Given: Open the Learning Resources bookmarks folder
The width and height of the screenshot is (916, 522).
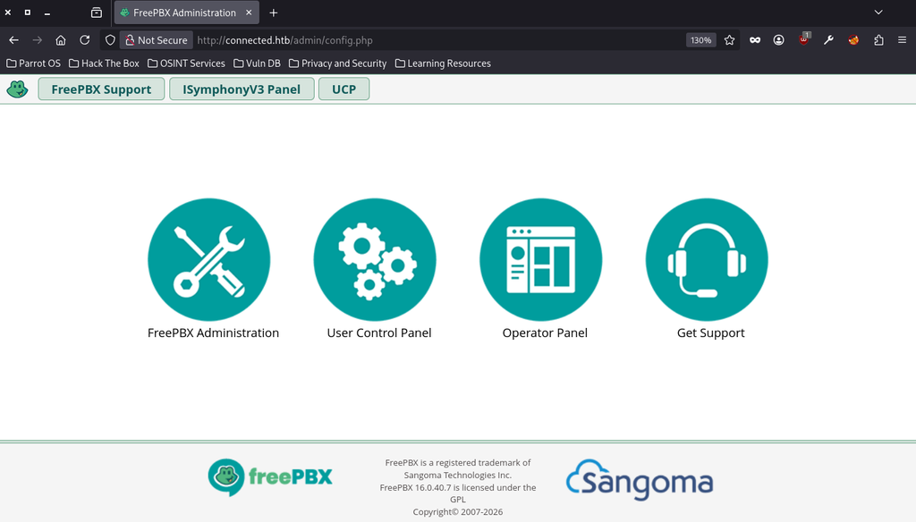Looking at the screenshot, I should 443,63.
